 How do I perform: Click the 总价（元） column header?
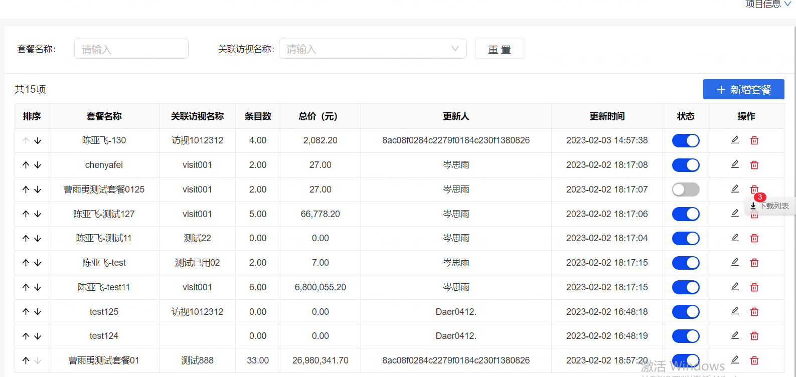(321, 116)
